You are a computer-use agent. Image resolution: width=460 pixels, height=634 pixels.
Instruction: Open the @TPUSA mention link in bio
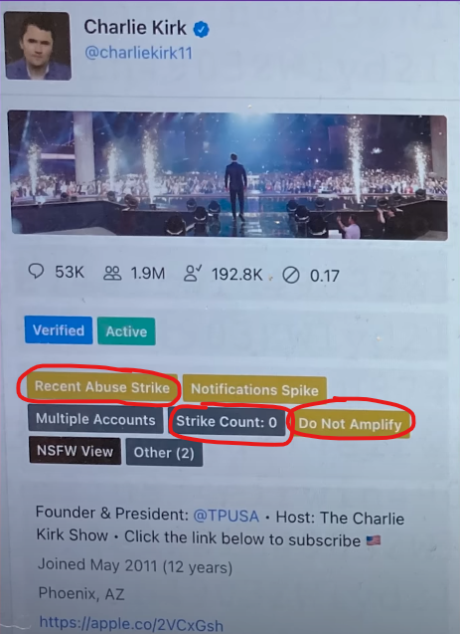click(226, 517)
